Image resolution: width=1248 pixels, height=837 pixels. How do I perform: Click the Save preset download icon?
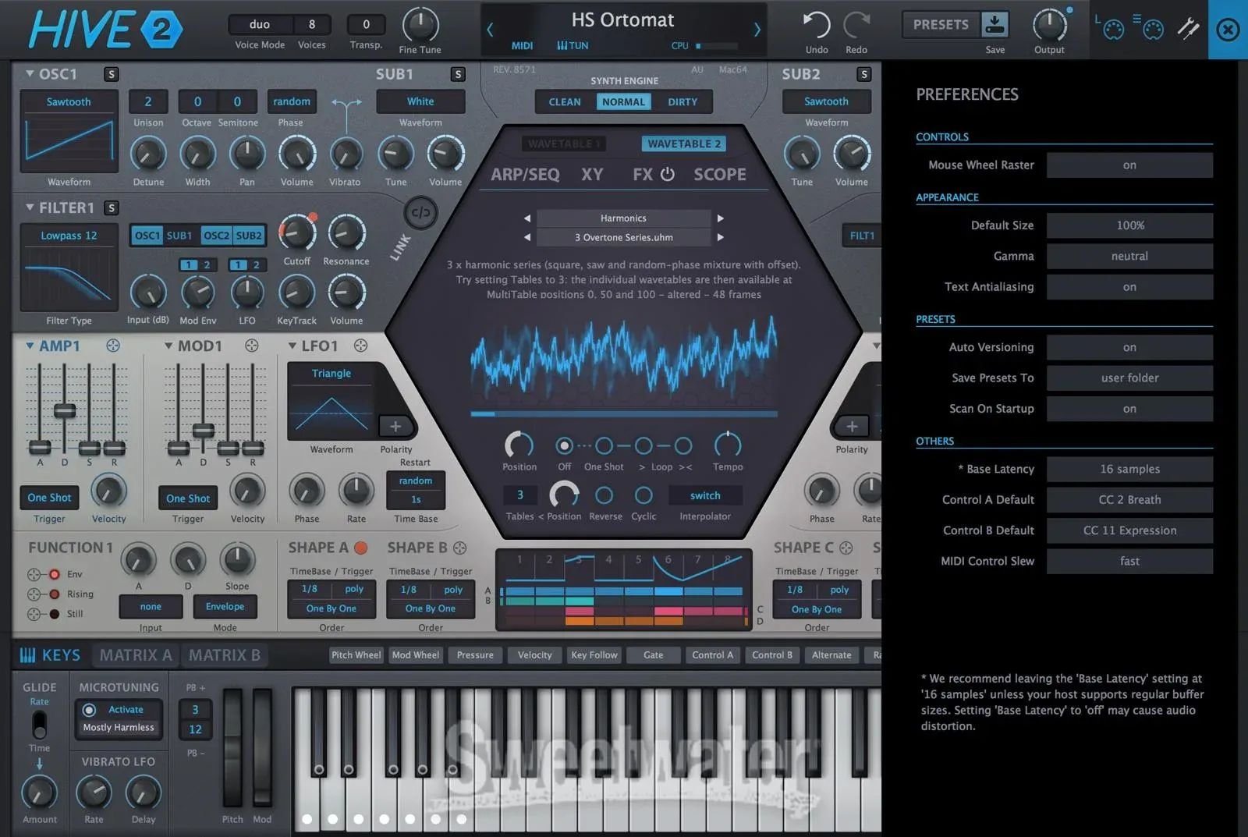pos(994,24)
